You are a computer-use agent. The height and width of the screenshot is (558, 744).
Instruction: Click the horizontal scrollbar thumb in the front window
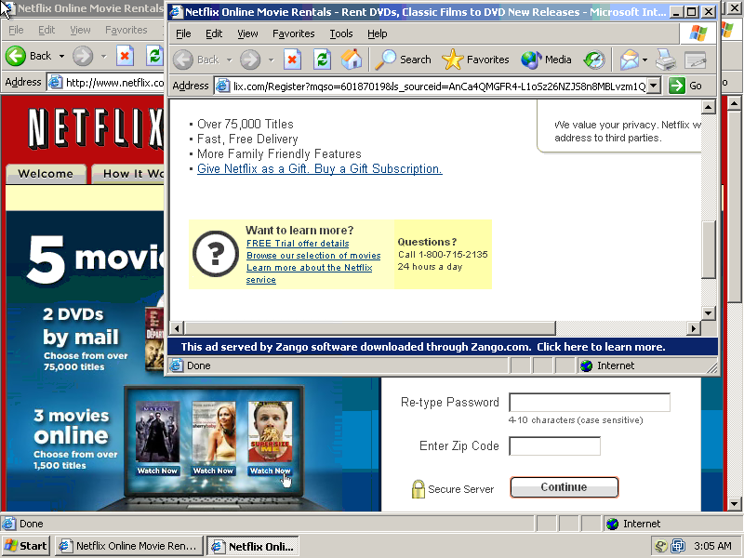click(x=370, y=328)
